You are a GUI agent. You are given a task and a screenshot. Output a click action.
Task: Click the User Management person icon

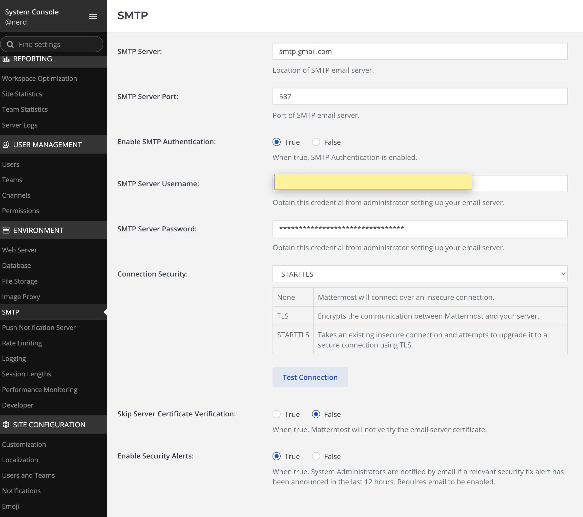(6, 144)
